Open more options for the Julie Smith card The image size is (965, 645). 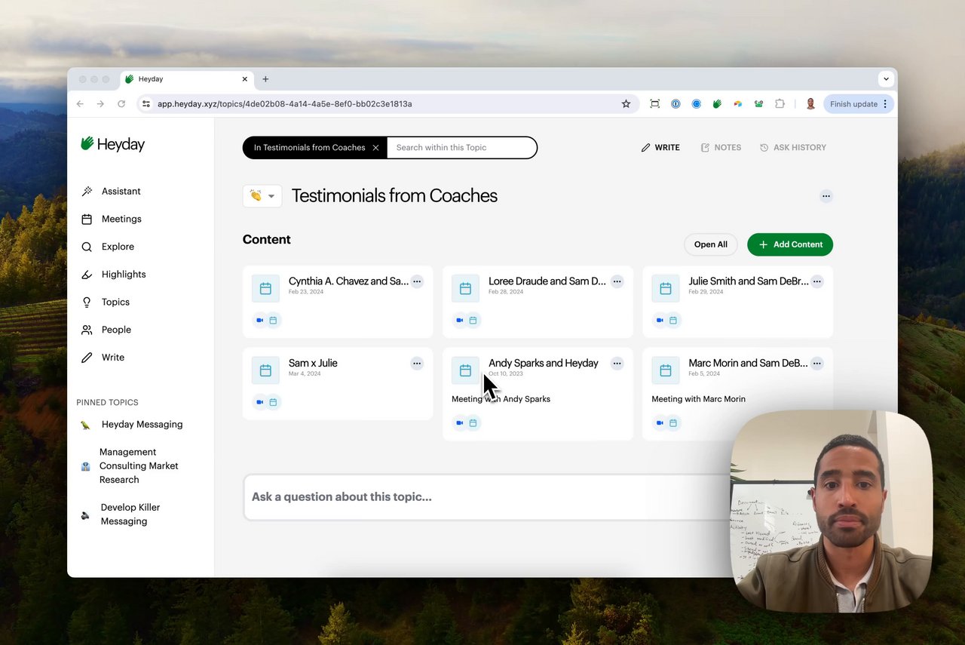coord(817,281)
